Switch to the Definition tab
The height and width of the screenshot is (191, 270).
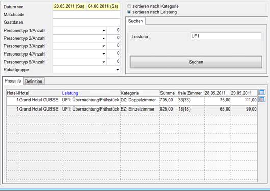(34, 81)
